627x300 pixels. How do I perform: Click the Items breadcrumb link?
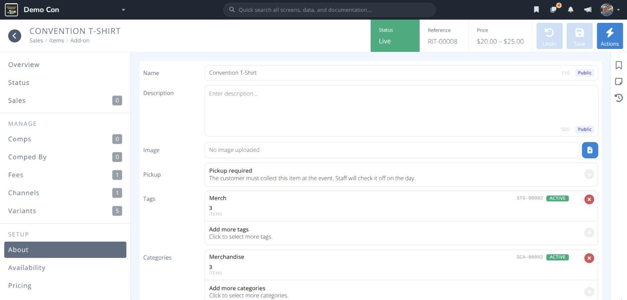point(56,40)
